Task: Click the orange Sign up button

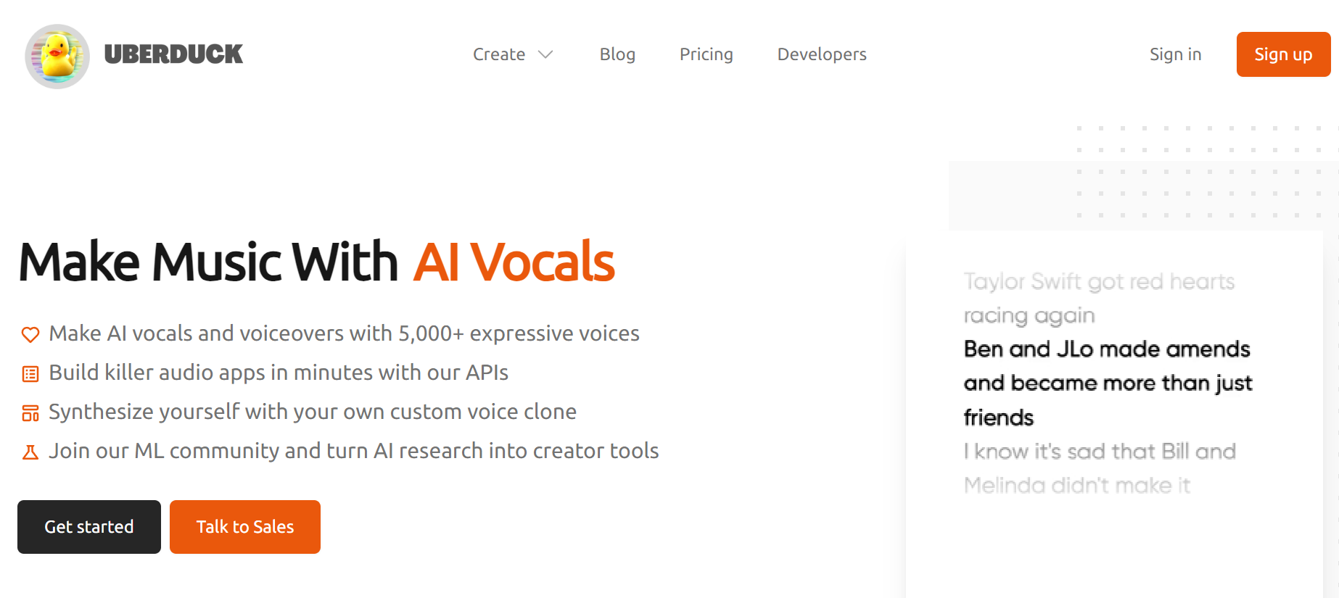Action: point(1283,54)
